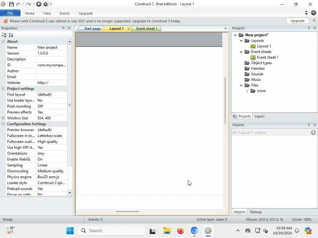
Task: Open the File menu
Action: pos(10,13)
